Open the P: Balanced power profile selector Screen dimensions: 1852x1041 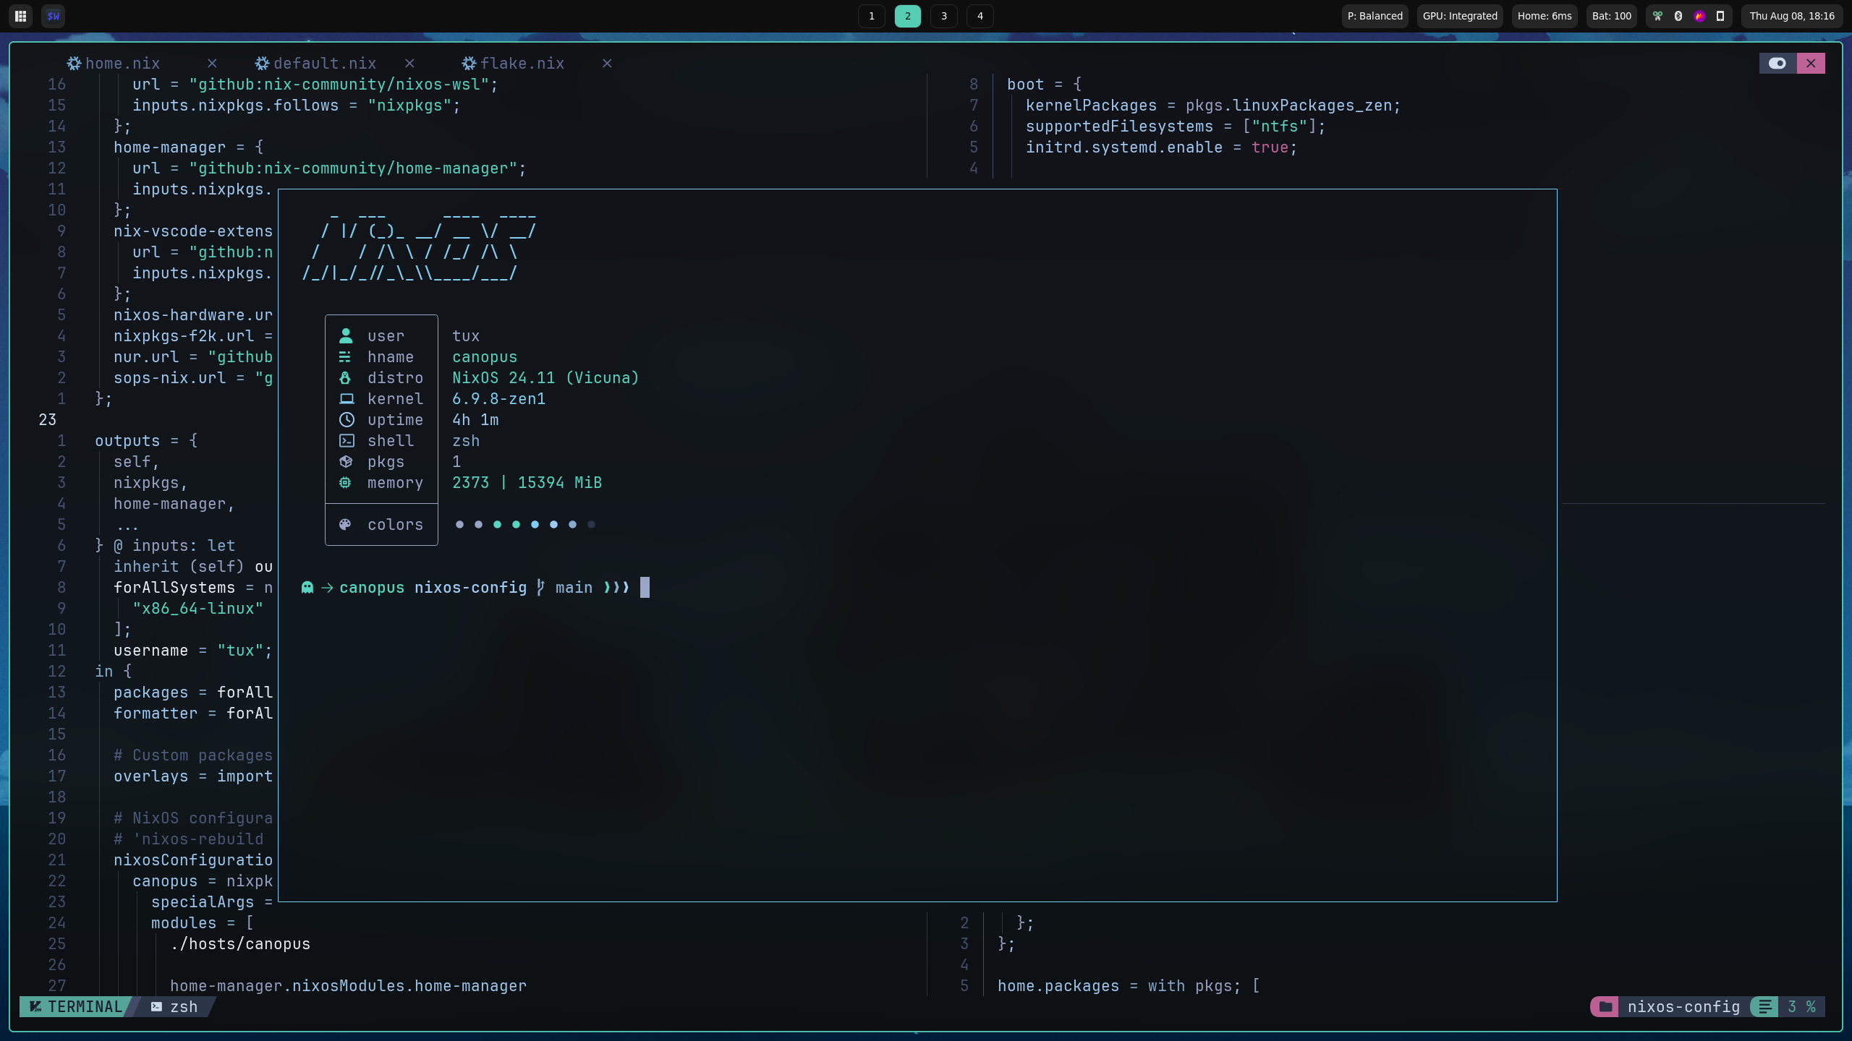pyautogui.click(x=1375, y=16)
